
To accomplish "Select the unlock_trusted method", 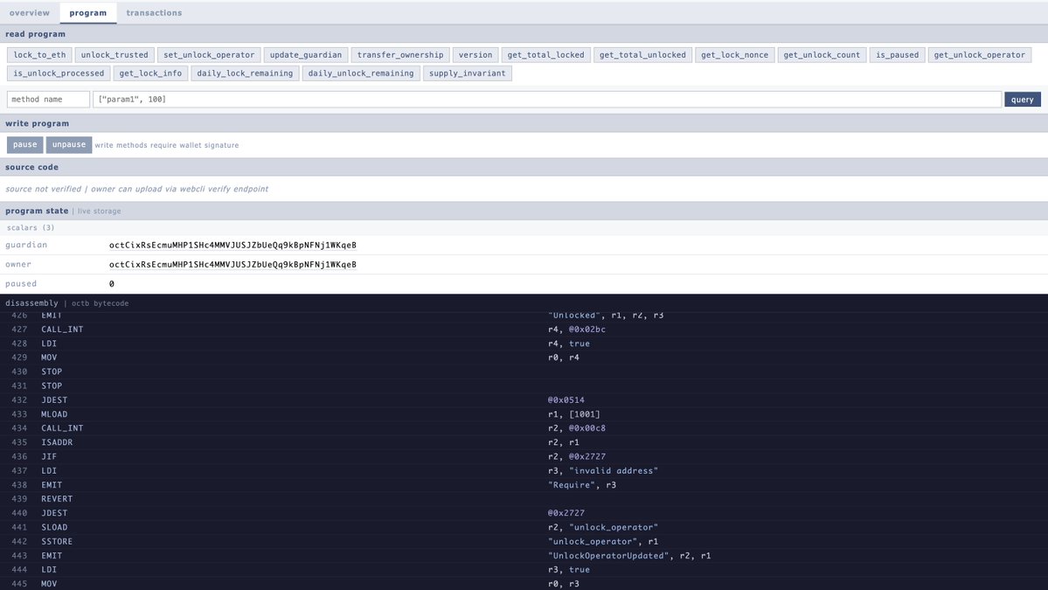I will tap(115, 55).
